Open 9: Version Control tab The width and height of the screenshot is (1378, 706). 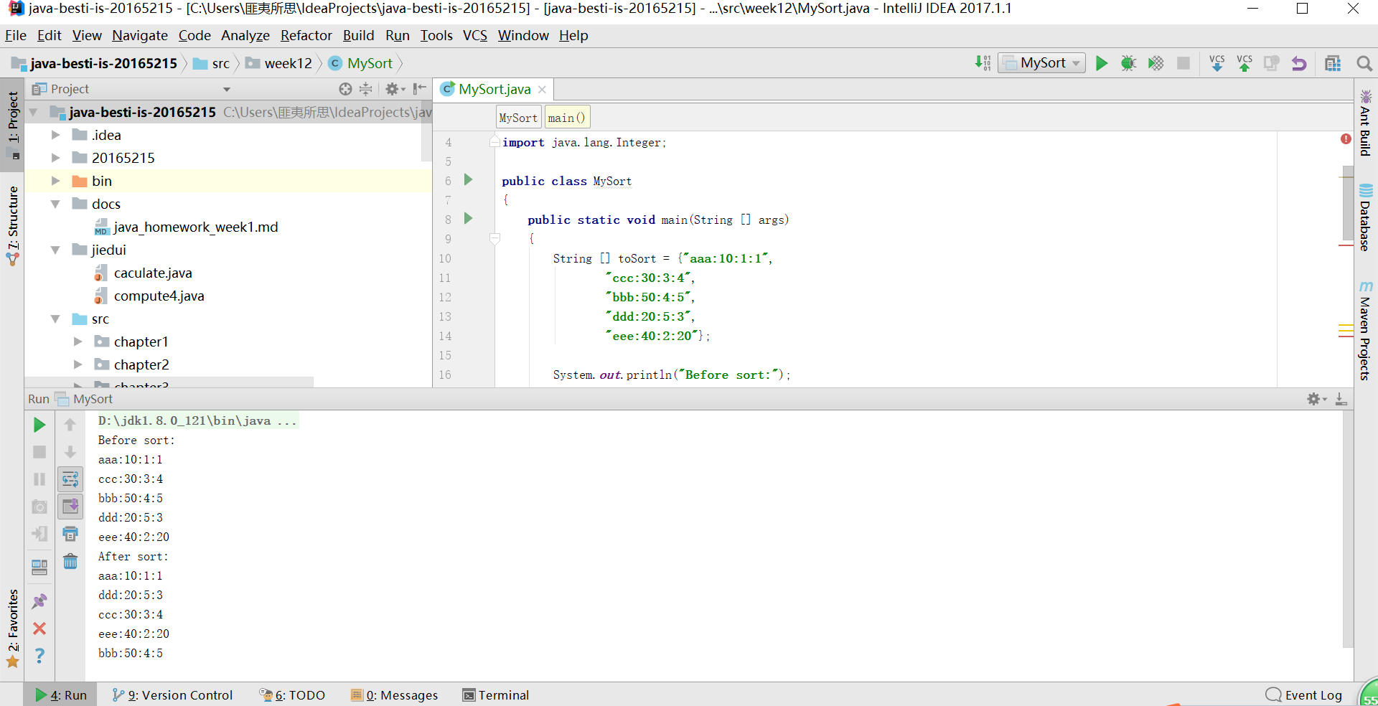coord(172,695)
